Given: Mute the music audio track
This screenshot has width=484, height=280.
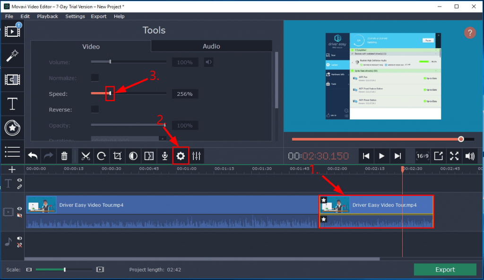Looking at the screenshot, I should tap(19, 238).
